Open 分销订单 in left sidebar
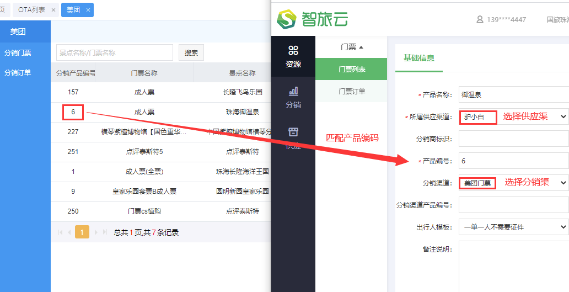This screenshot has width=569, height=292. [x=18, y=73]
